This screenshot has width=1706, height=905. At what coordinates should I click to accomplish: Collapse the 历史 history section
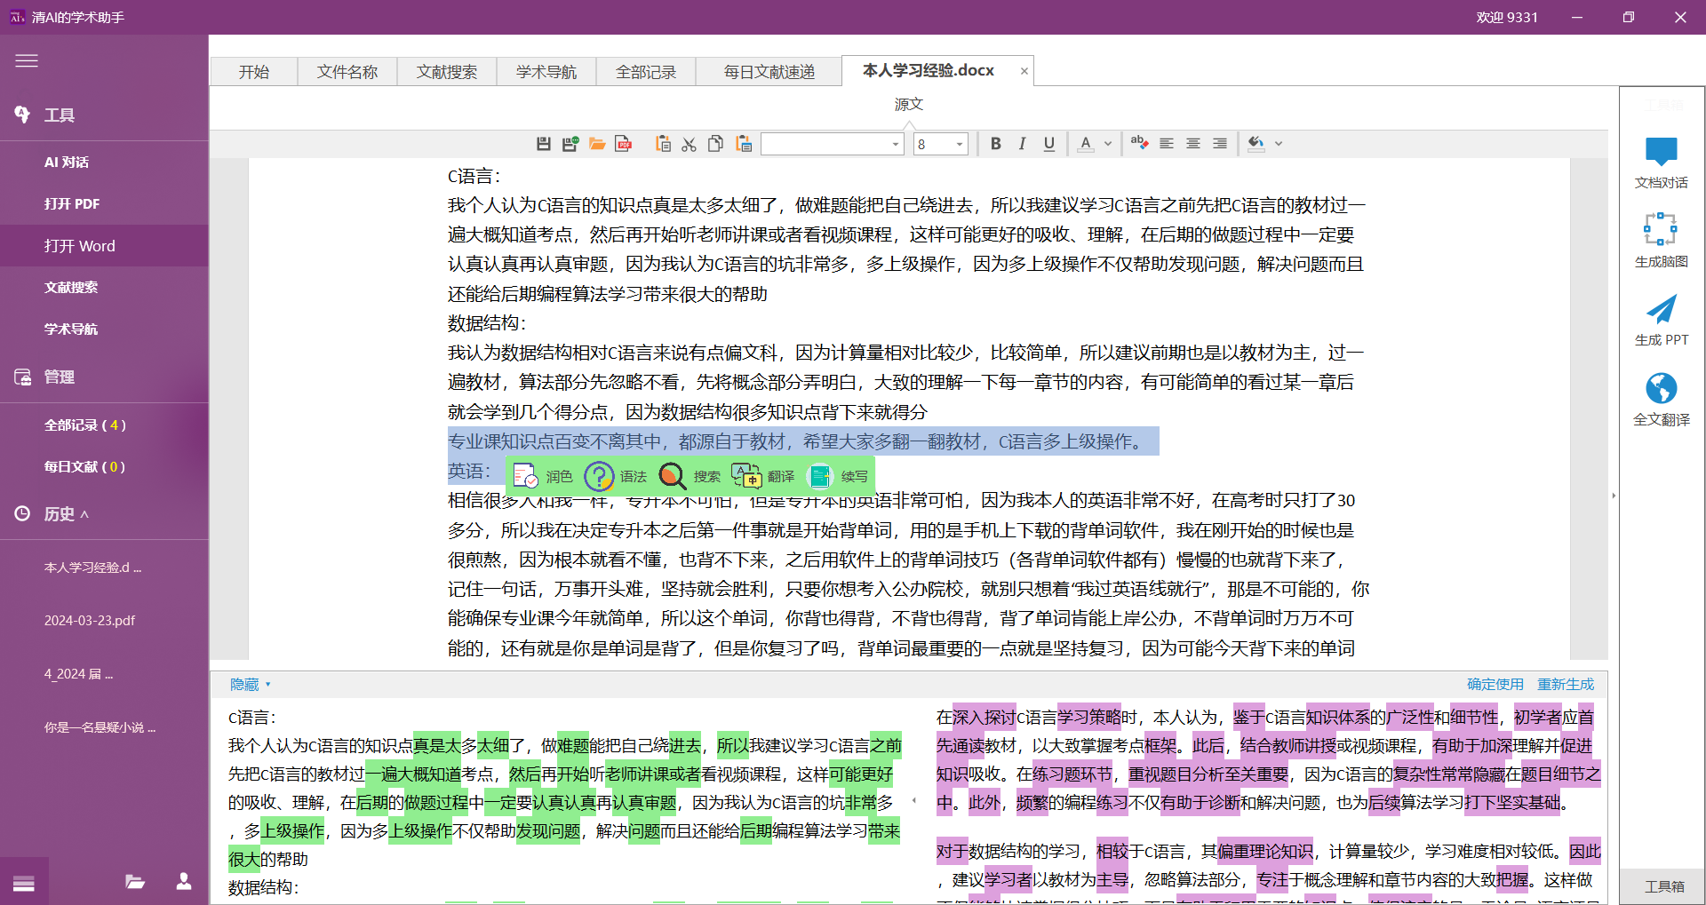point(84,513)
